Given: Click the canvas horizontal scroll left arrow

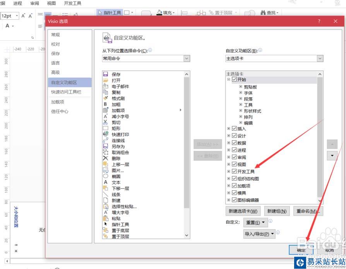Looking at the screenshot, I should coord(7,261).
